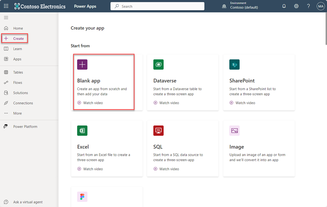This screenshot has width=327, height=207.
Task: Click the Connections plug icon
Action: (x=6, y=103)
